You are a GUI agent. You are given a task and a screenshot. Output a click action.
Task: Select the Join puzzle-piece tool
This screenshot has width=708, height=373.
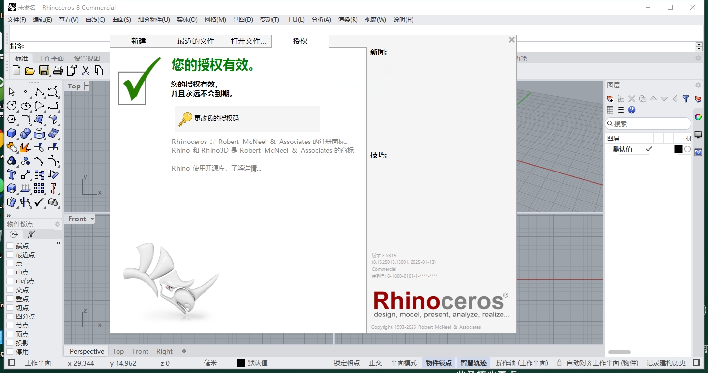click(12, 147)
